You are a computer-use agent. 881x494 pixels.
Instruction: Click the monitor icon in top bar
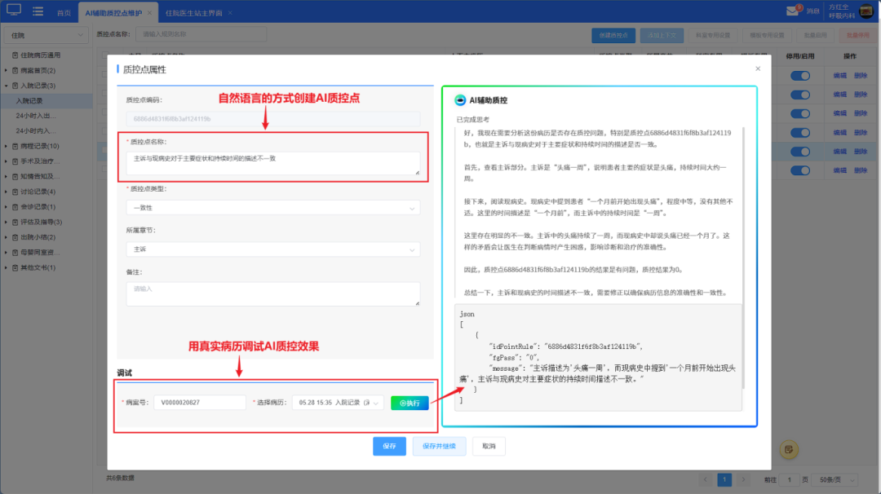pyautogui.click(x=13, y=11)
